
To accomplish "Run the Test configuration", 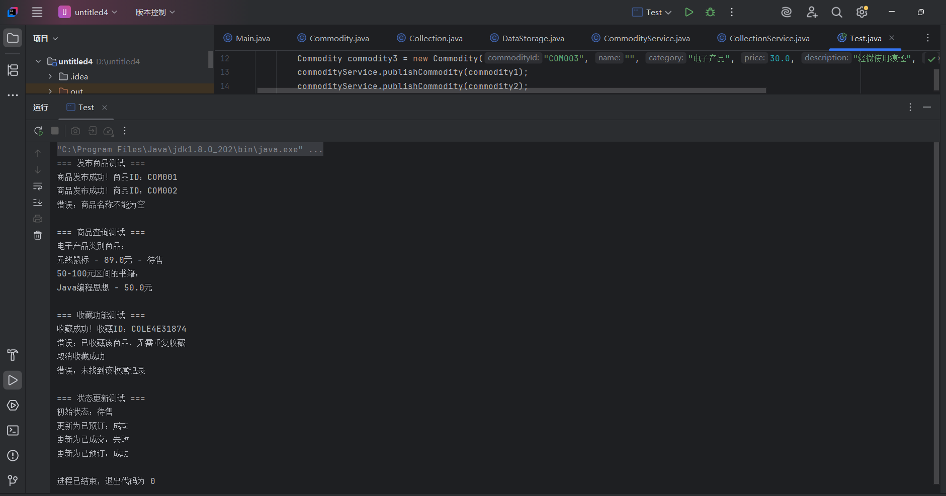I will coord(689,12).
